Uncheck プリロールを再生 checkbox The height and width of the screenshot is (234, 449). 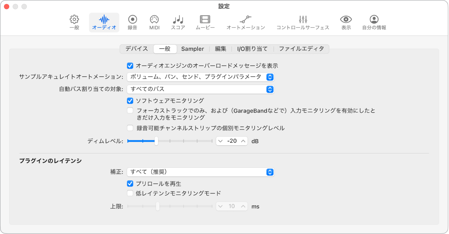pyautogui.click(x=130, y=184)
